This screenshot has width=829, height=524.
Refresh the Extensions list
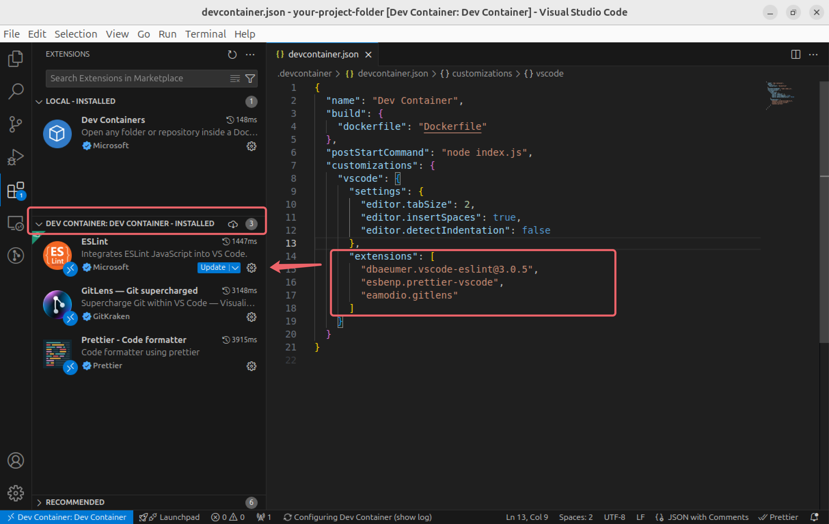tap(232, 54)
